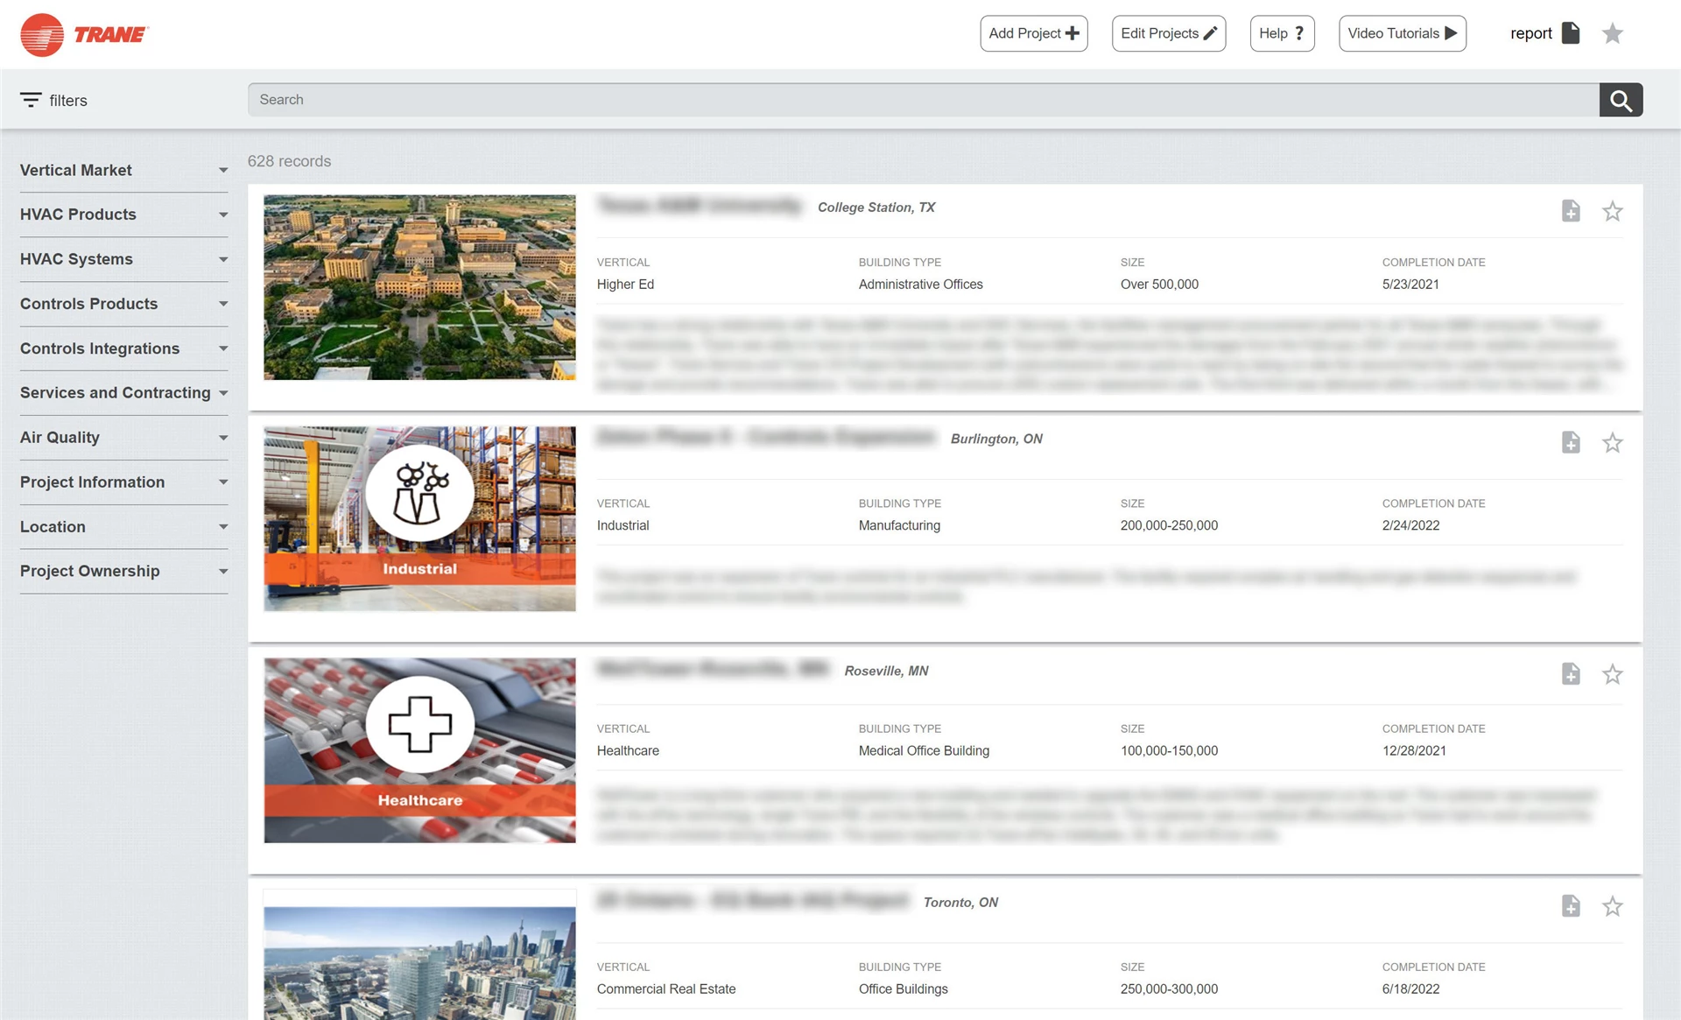Open the Video Tutorials button
This screenshot has height=1020, width=1681.
1402,33
